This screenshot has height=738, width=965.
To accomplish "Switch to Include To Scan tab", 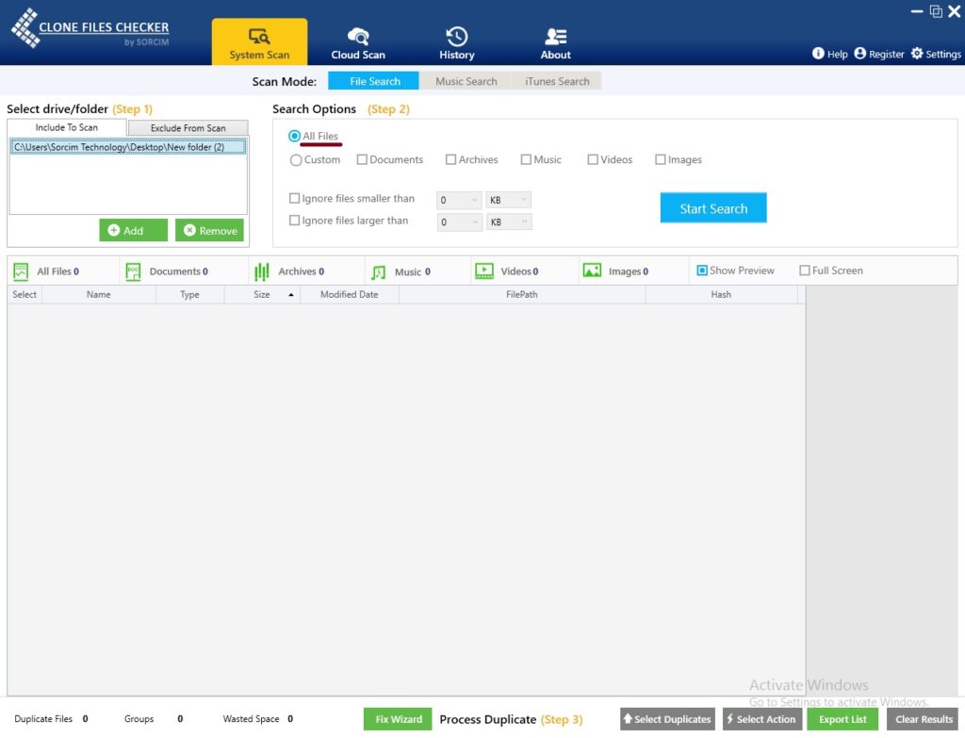I will point(67,127).
